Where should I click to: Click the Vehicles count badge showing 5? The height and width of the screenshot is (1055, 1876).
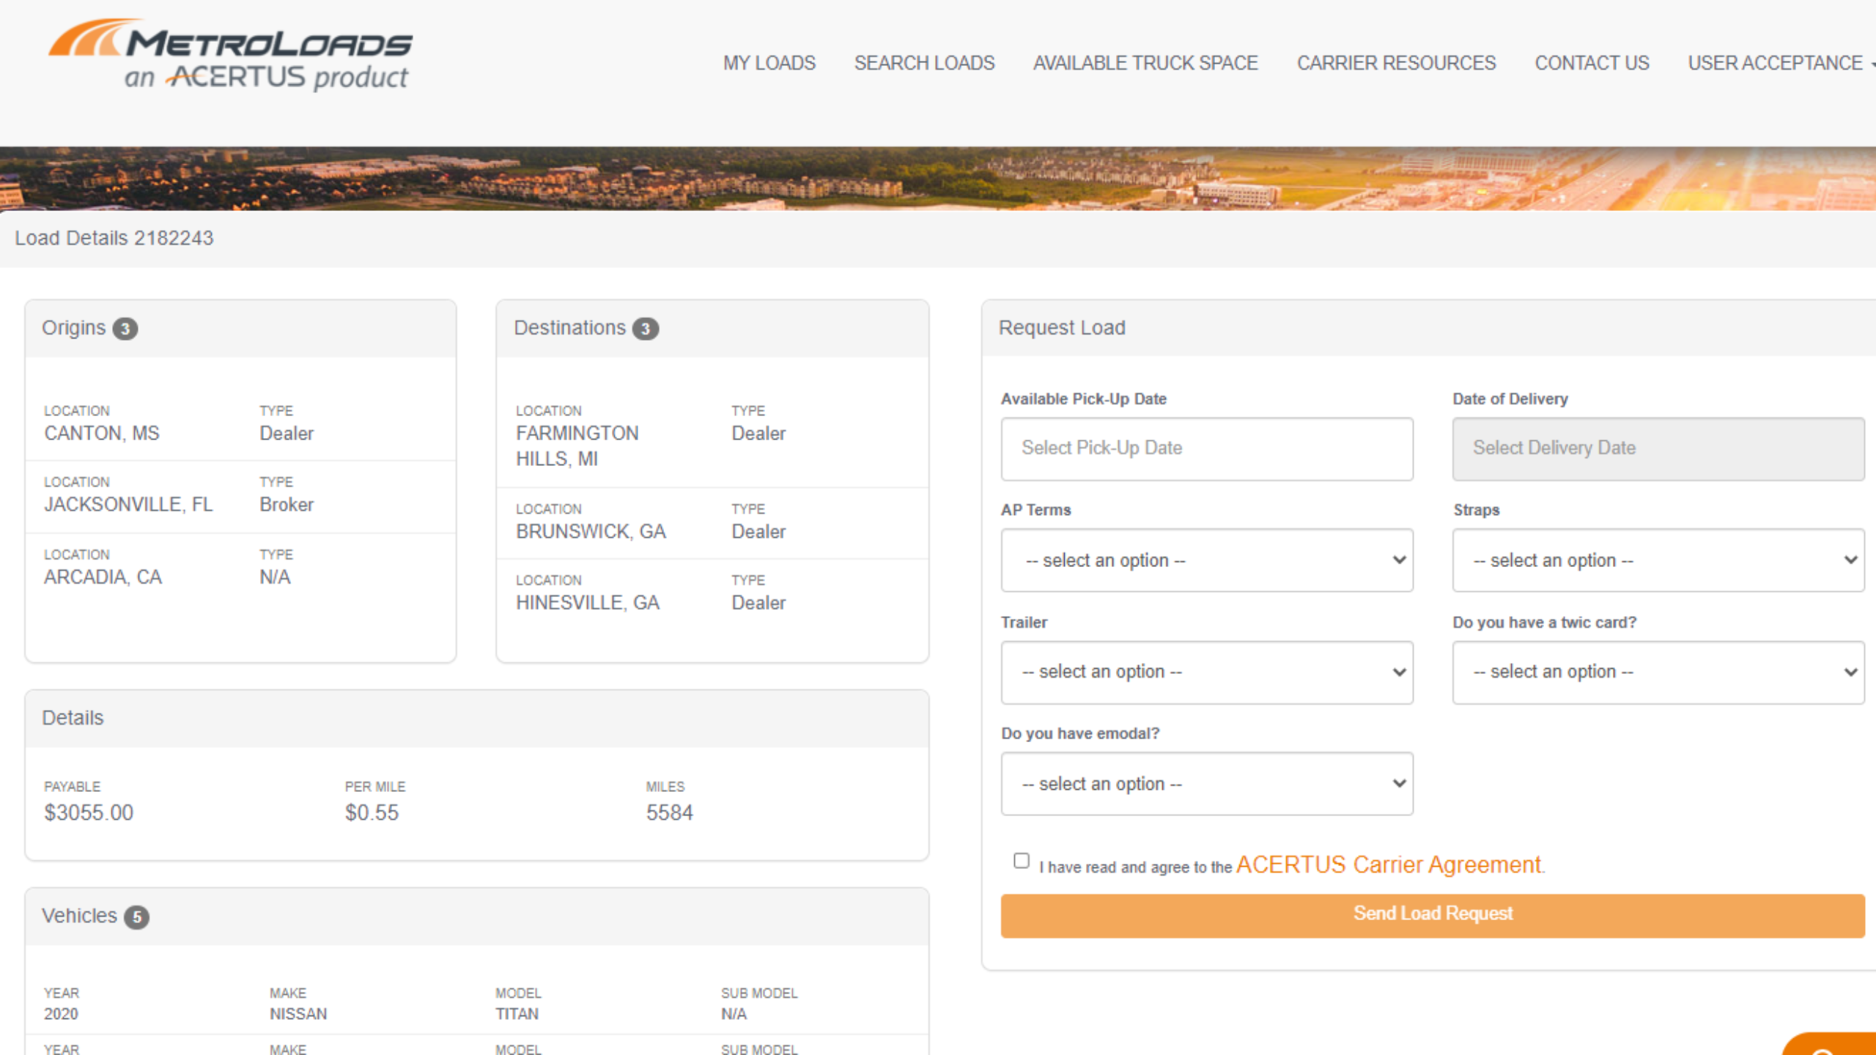pos(136,916)
